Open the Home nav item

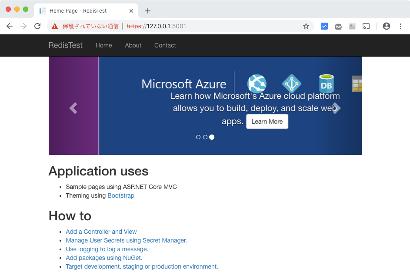tap(104, 45)
